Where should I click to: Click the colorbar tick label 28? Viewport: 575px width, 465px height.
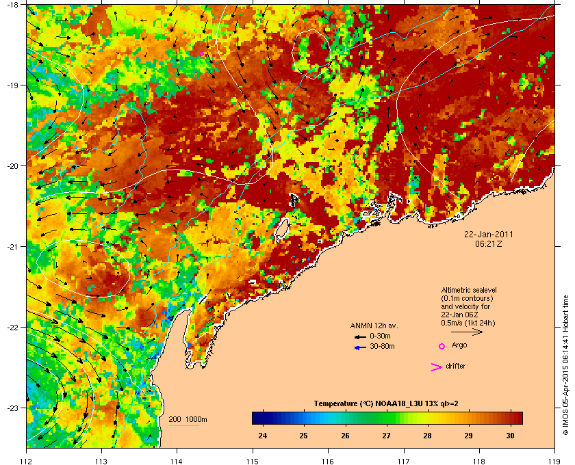pos(427,436)
